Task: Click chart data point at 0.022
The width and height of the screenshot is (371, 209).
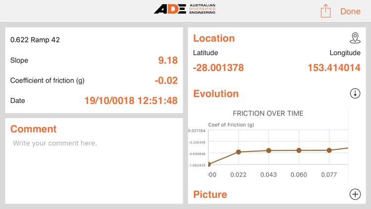Action: point(238,152)
